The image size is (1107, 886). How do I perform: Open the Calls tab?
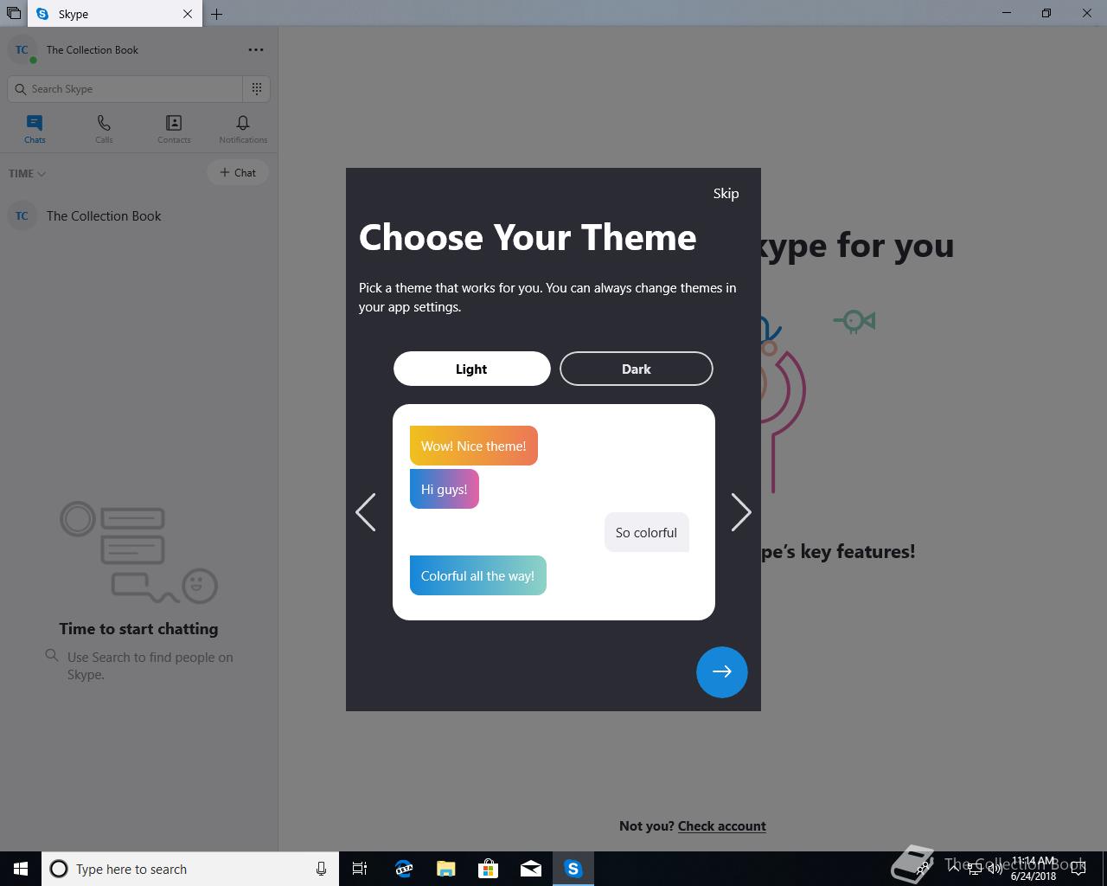pos(104,129)
